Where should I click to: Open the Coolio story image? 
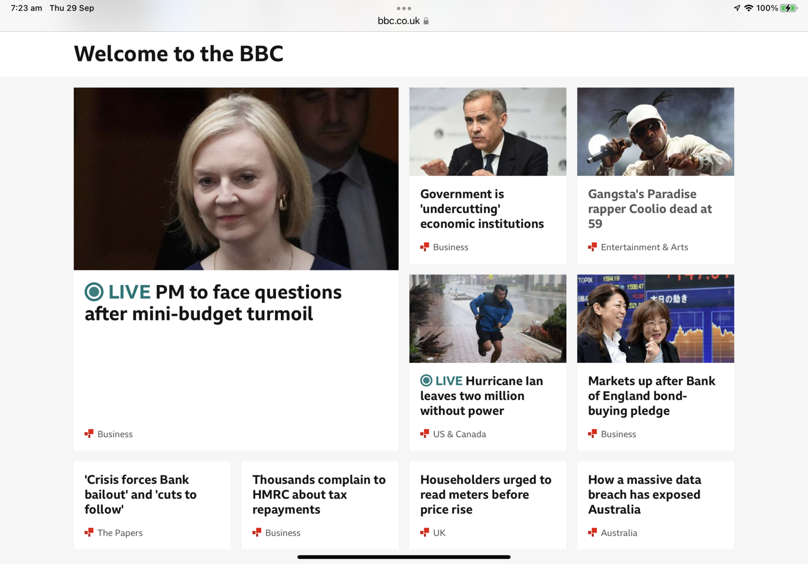(x=655, y=132)
